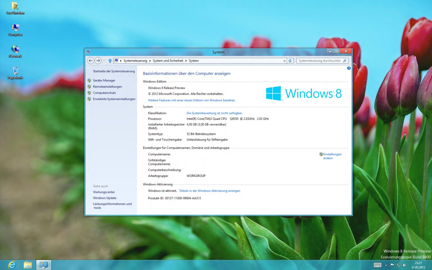Click shield icon beside Erweiterte Systemeinstellungen

(x=89, y=99)
